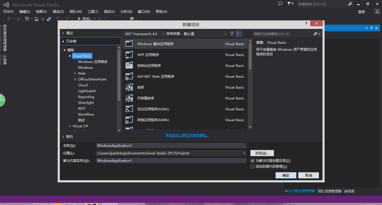Click the WPF 应用程序 template icon

[129, 55]
